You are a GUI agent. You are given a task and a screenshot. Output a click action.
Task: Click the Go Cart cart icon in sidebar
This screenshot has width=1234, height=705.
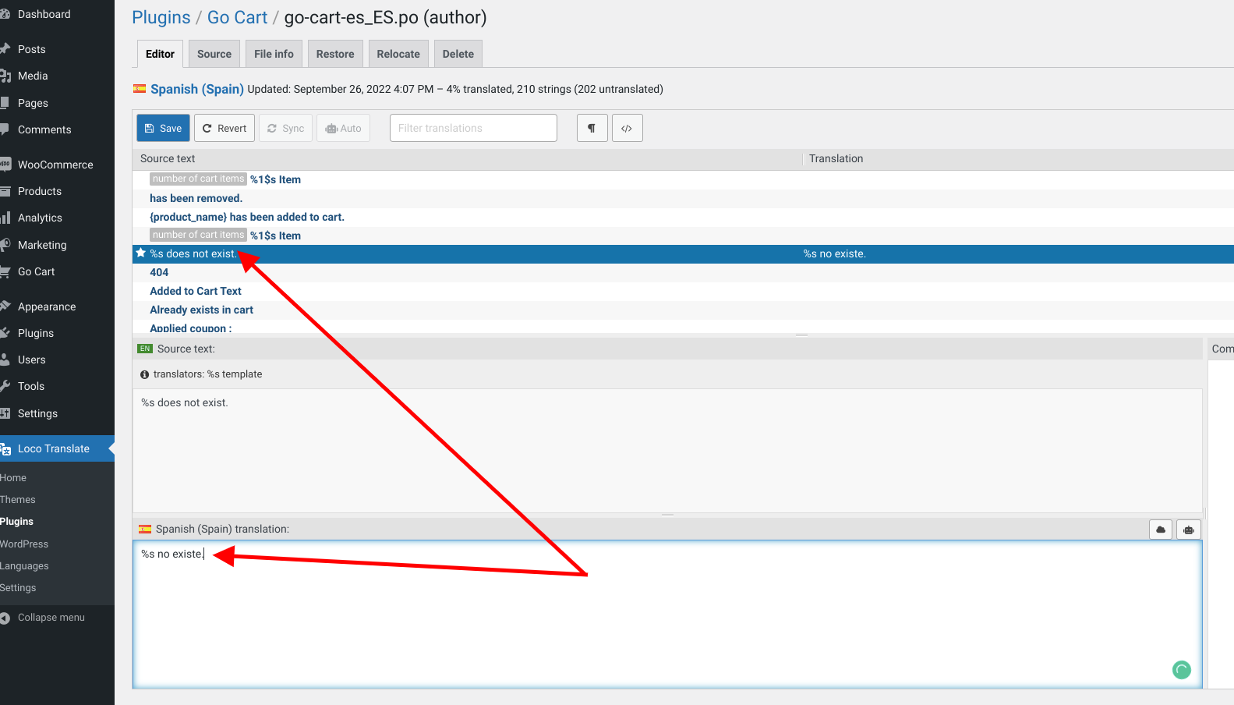click(5, 271)
